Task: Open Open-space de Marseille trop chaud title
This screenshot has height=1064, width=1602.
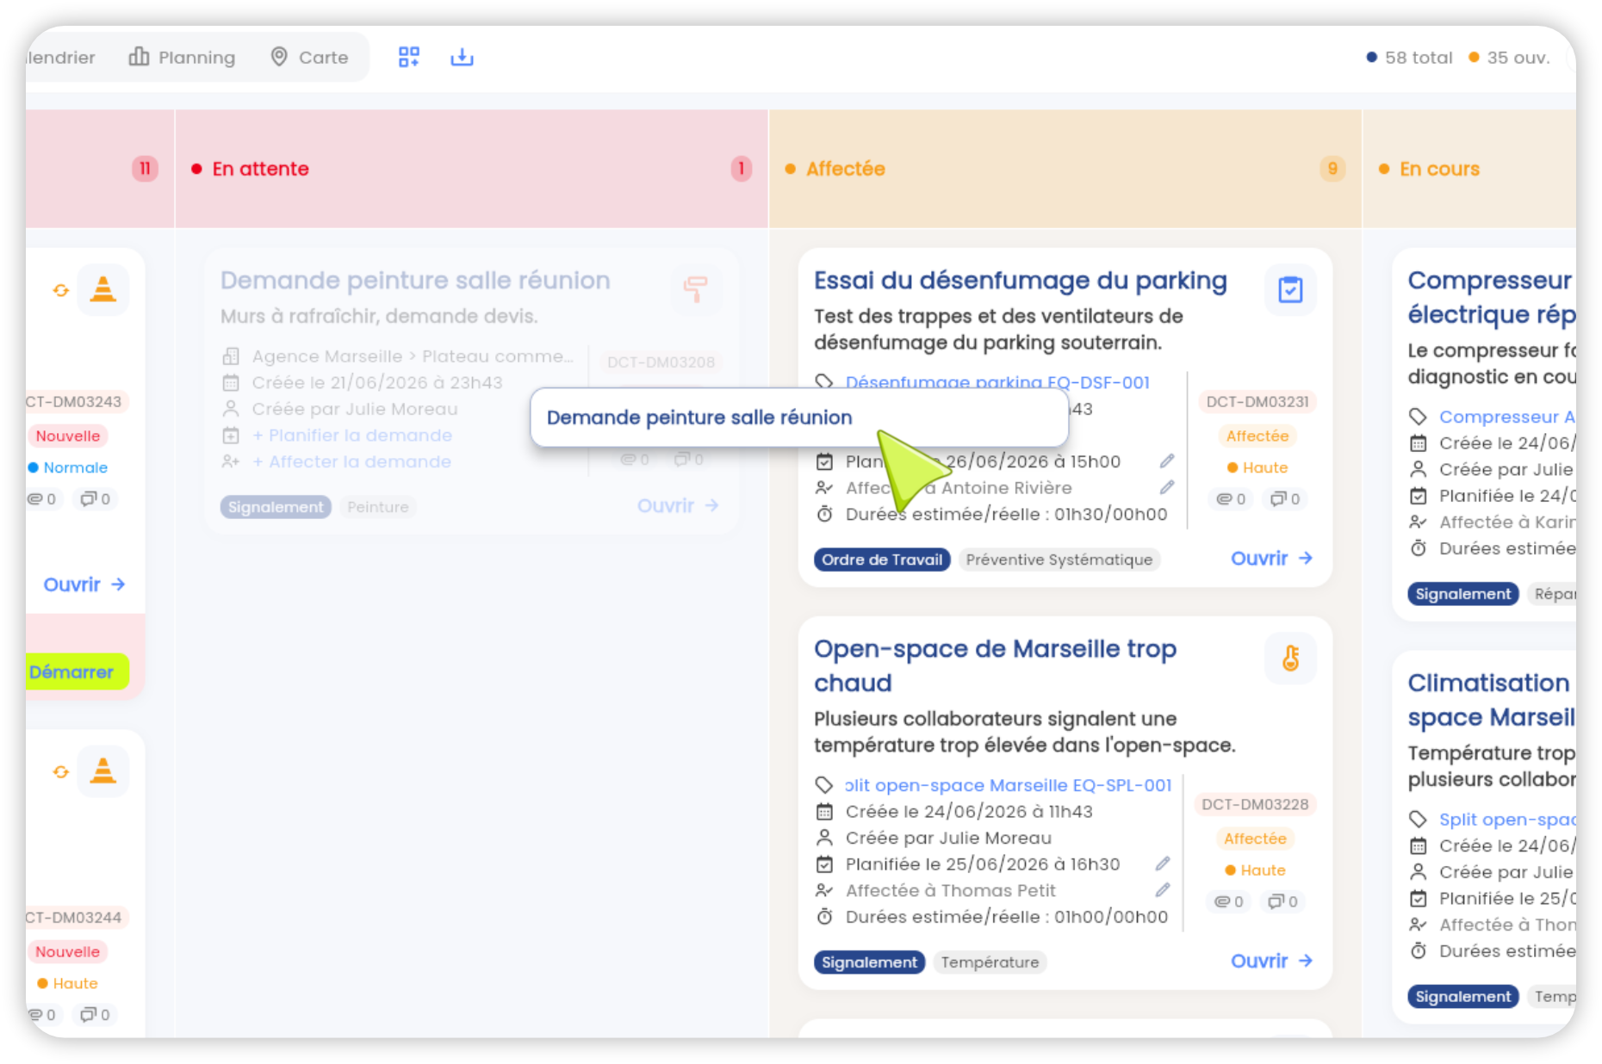Action: [x=996, y=665]
